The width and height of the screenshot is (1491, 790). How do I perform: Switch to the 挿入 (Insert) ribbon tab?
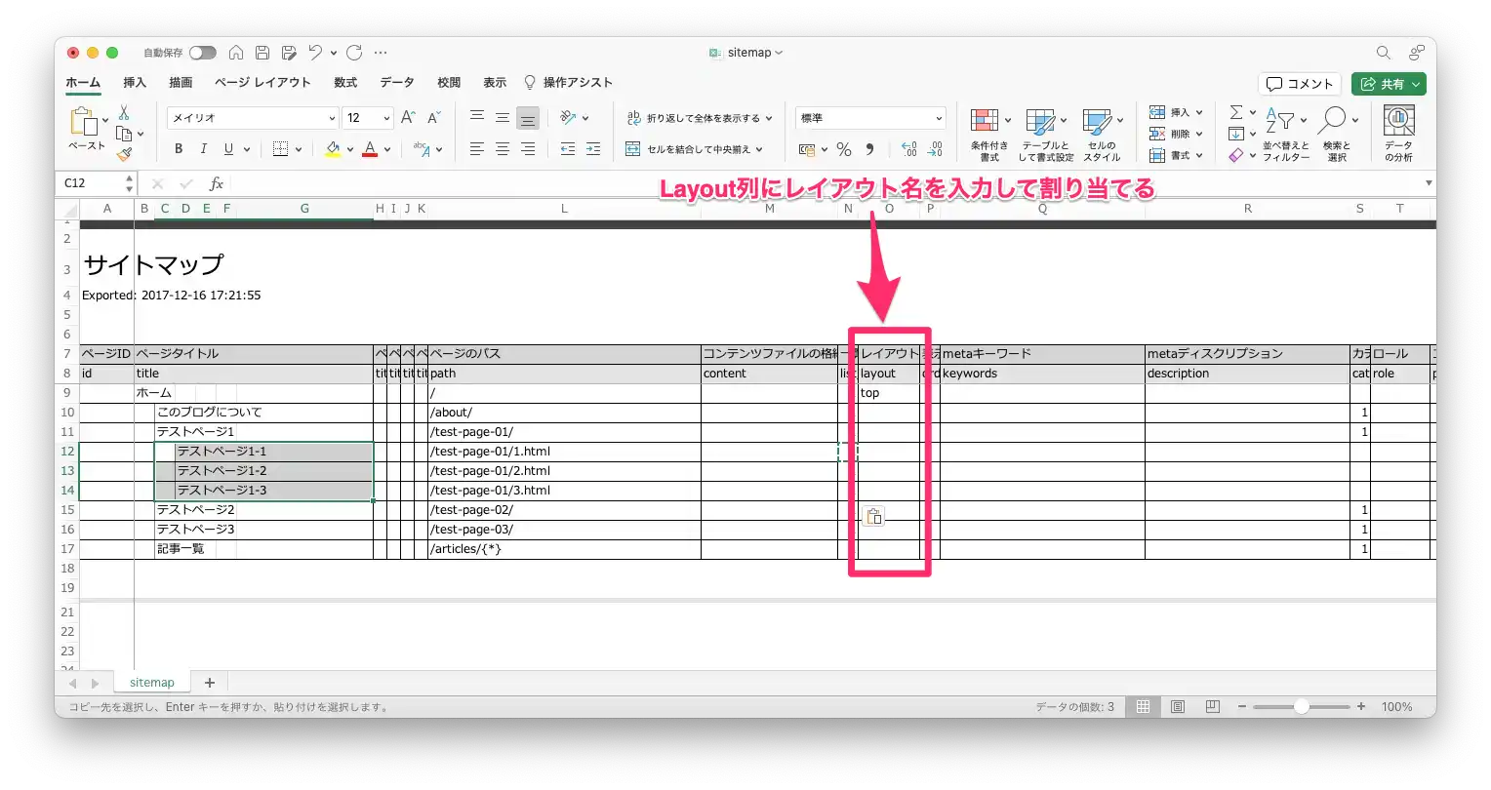pyautogui.click(x=135, y=83)
